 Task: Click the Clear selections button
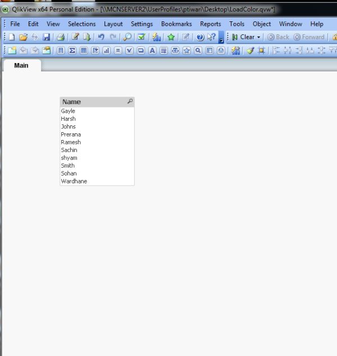tap(243, 37)
